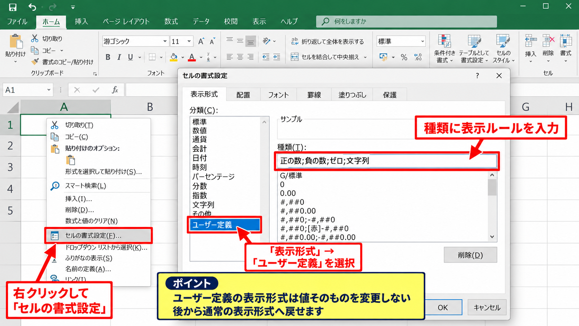The image size is (579, 326).
Task: Click the Wrap Text (折り返して全体を表示する) button
Action: (327, 42)
